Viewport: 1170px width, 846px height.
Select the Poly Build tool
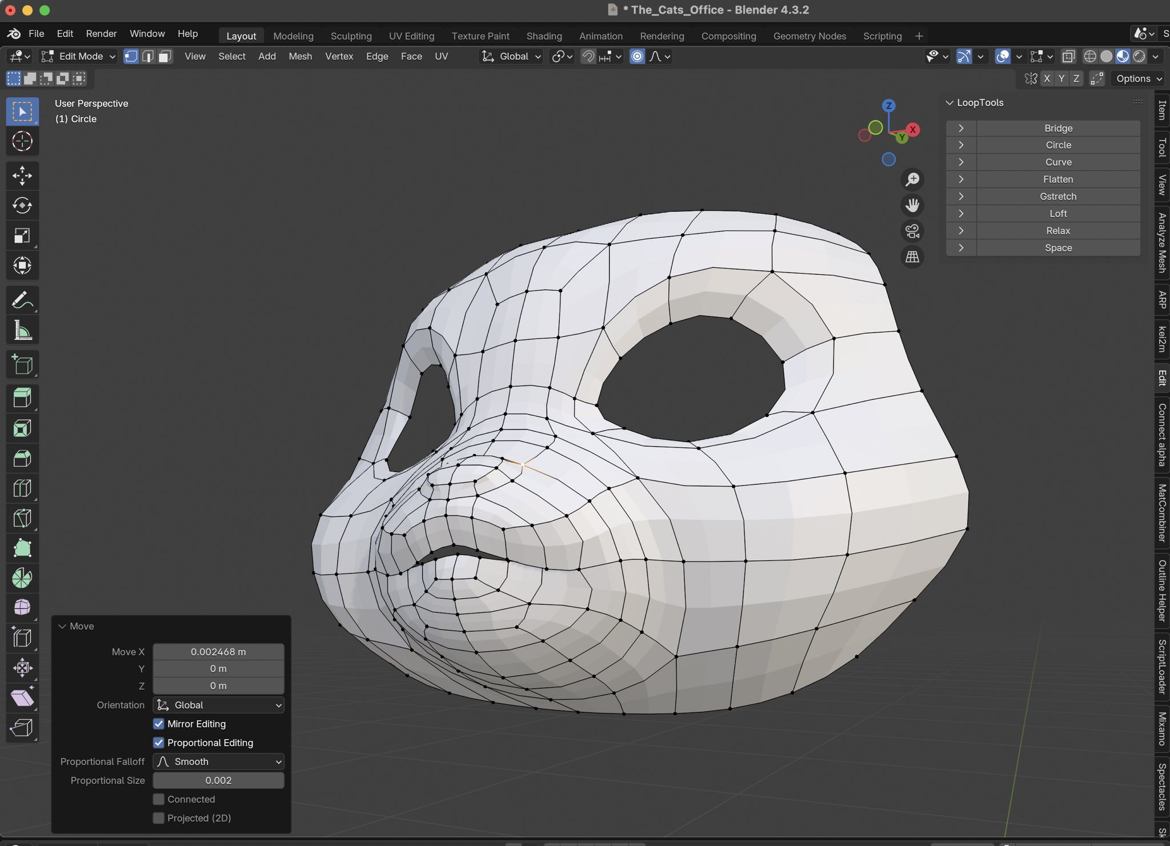point(22,548)
